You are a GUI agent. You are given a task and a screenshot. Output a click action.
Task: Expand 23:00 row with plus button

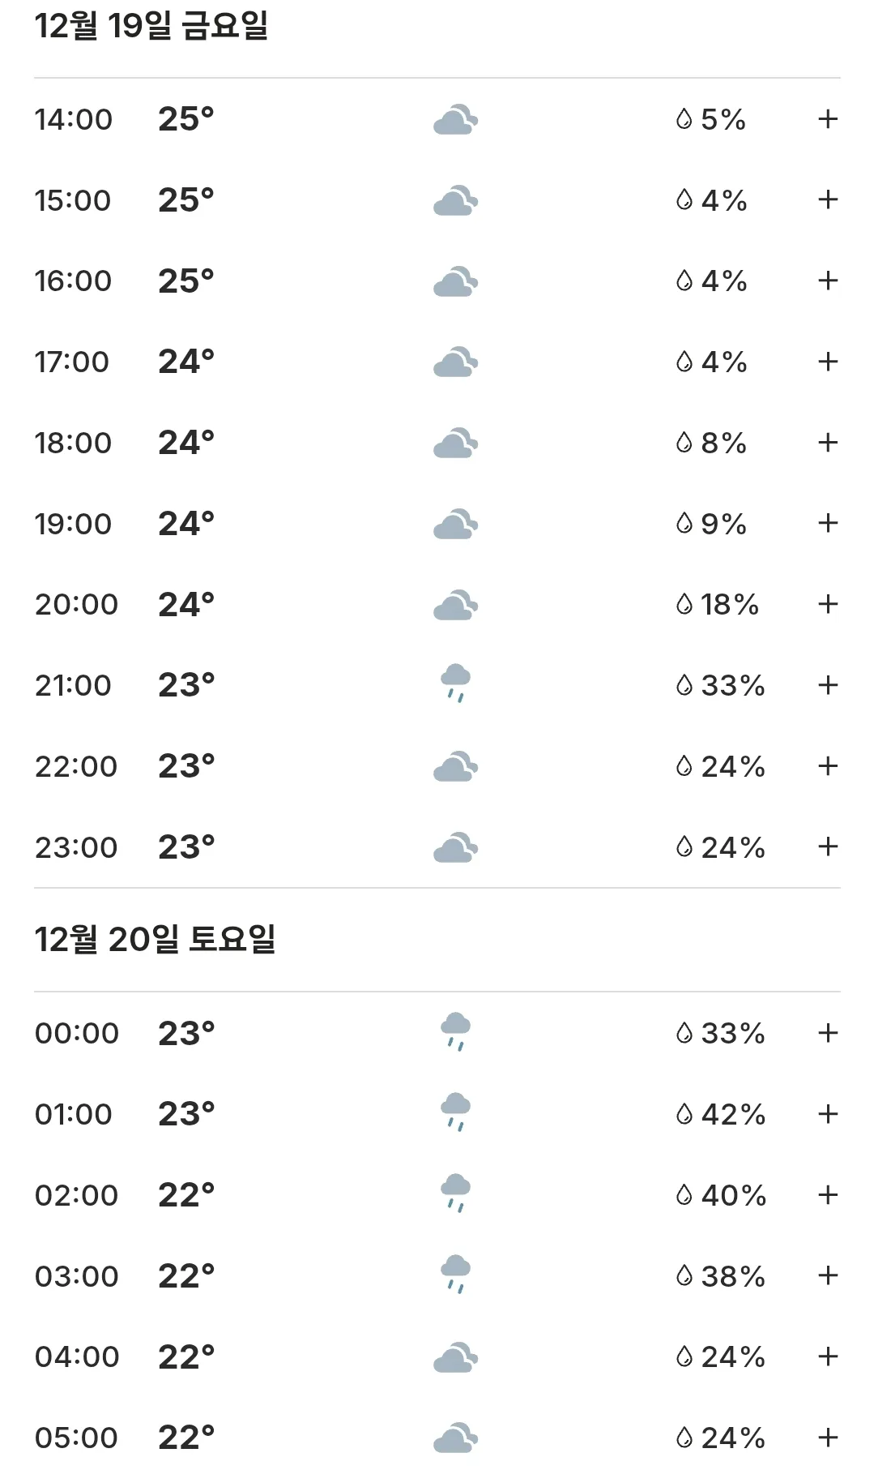click(x=827, y=847)
